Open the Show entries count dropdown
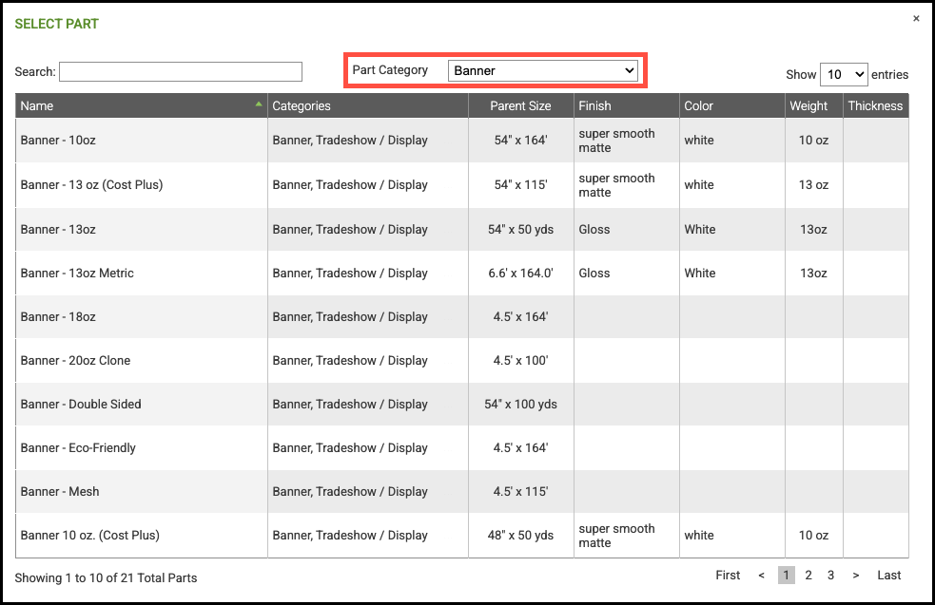This screenshot has height=605, width=935. pos(844,74)
